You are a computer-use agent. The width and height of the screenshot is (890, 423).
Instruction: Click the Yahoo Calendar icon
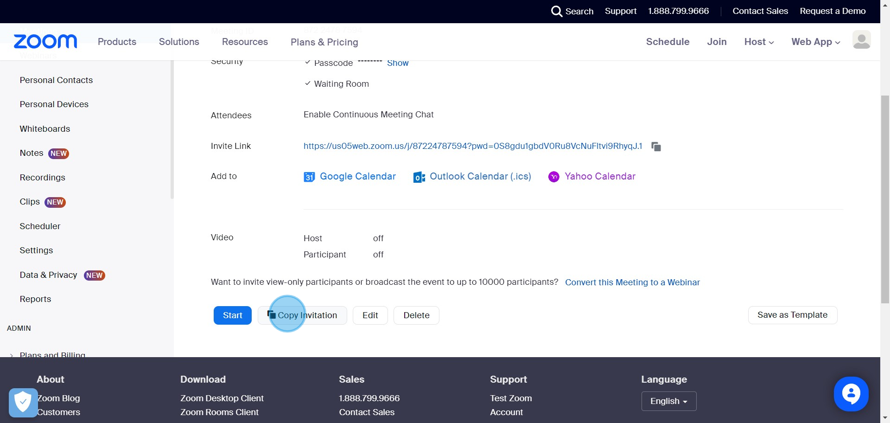[554, 177]
